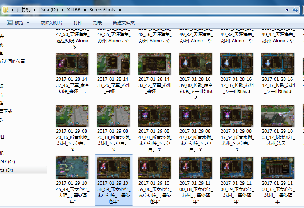
Task: Select thumbnail 2017_01_29_11_00_18 玉女心经
Action: [196, 168]
